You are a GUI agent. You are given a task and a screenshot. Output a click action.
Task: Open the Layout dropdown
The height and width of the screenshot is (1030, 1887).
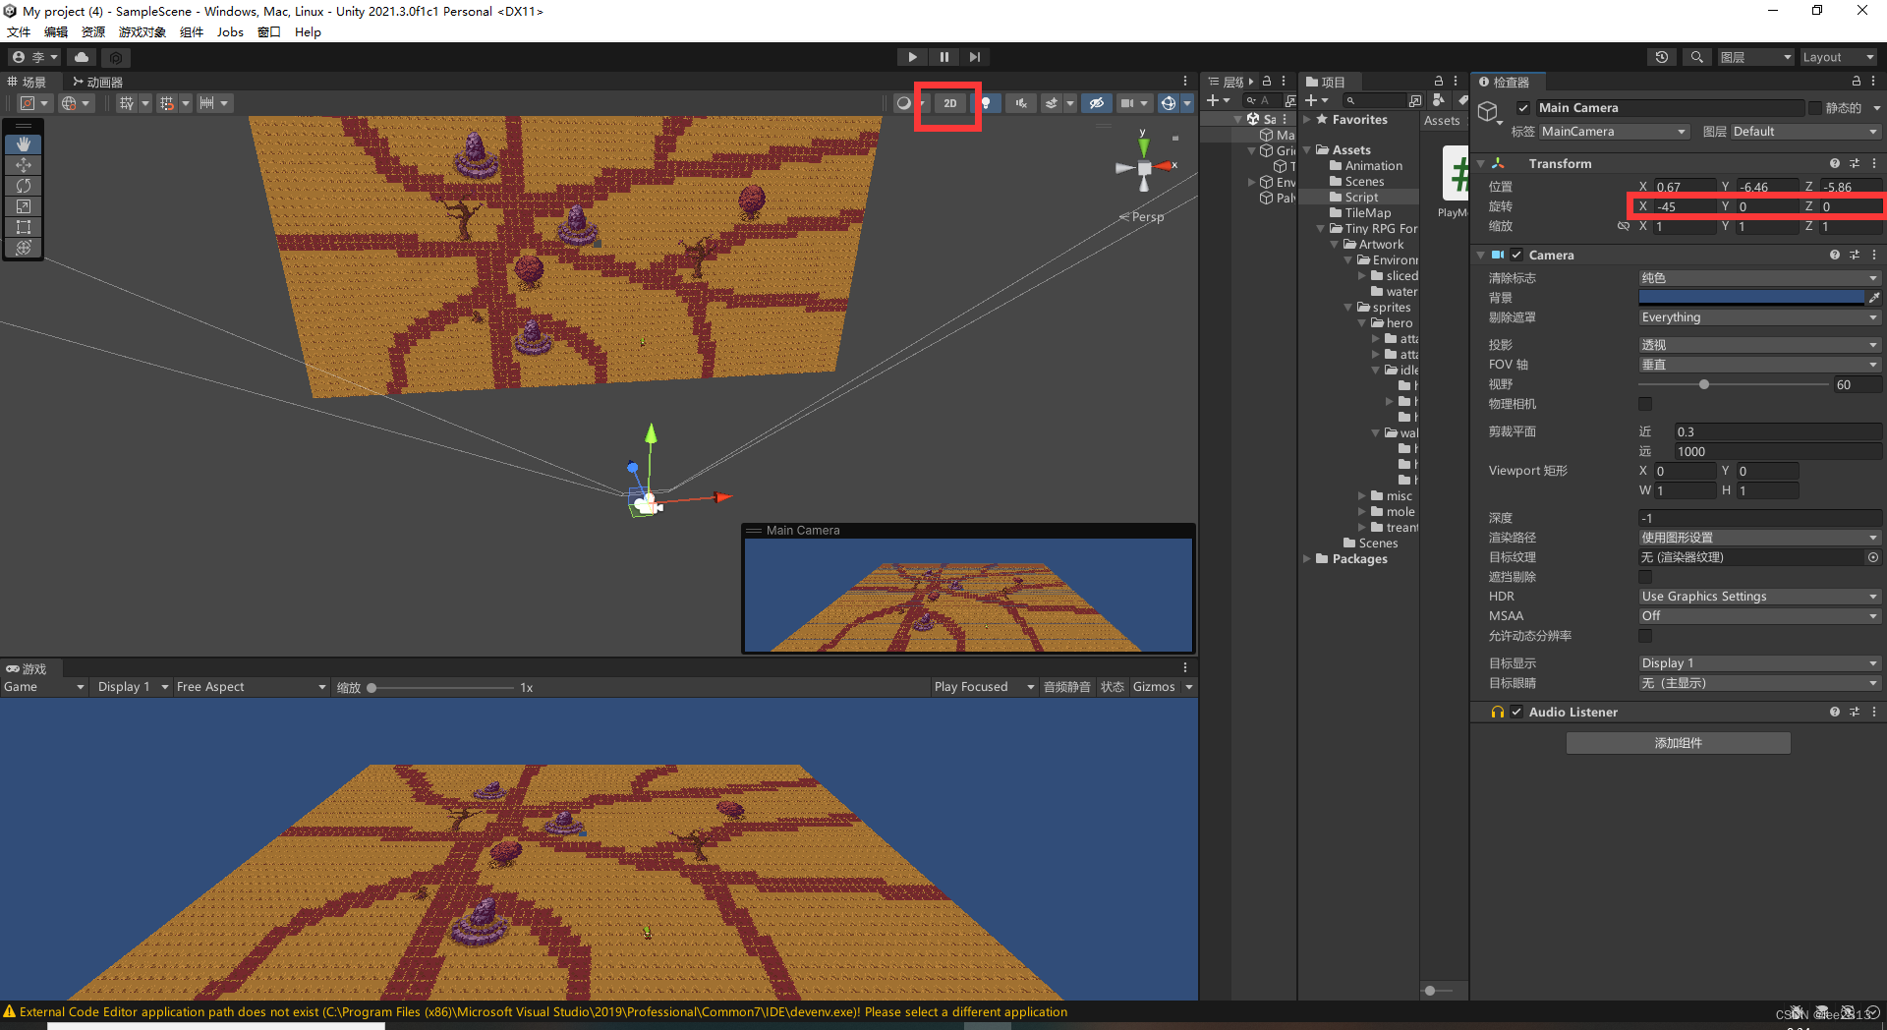(1838, 57)
